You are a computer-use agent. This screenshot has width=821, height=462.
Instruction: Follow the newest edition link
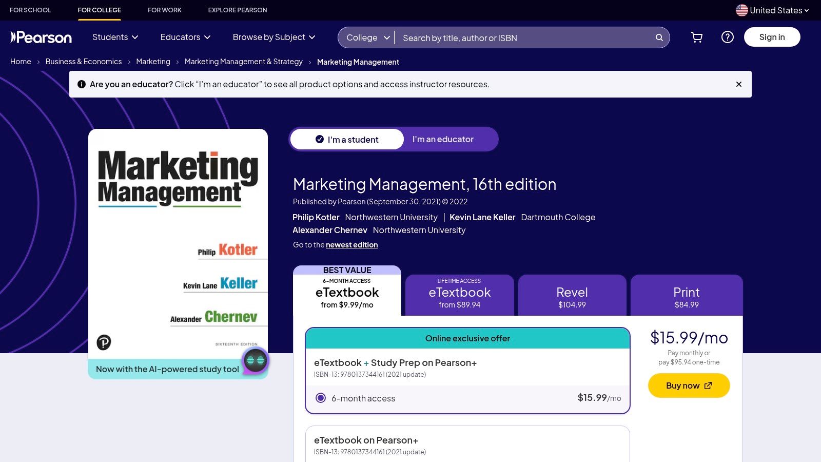[351, 245]
